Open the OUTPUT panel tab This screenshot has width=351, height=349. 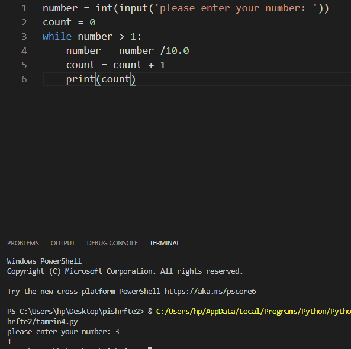63,243
